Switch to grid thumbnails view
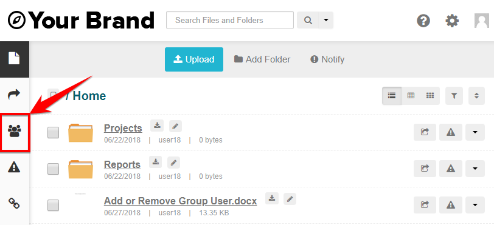Viewport: 494px width, 225px height. coord(430,96)
